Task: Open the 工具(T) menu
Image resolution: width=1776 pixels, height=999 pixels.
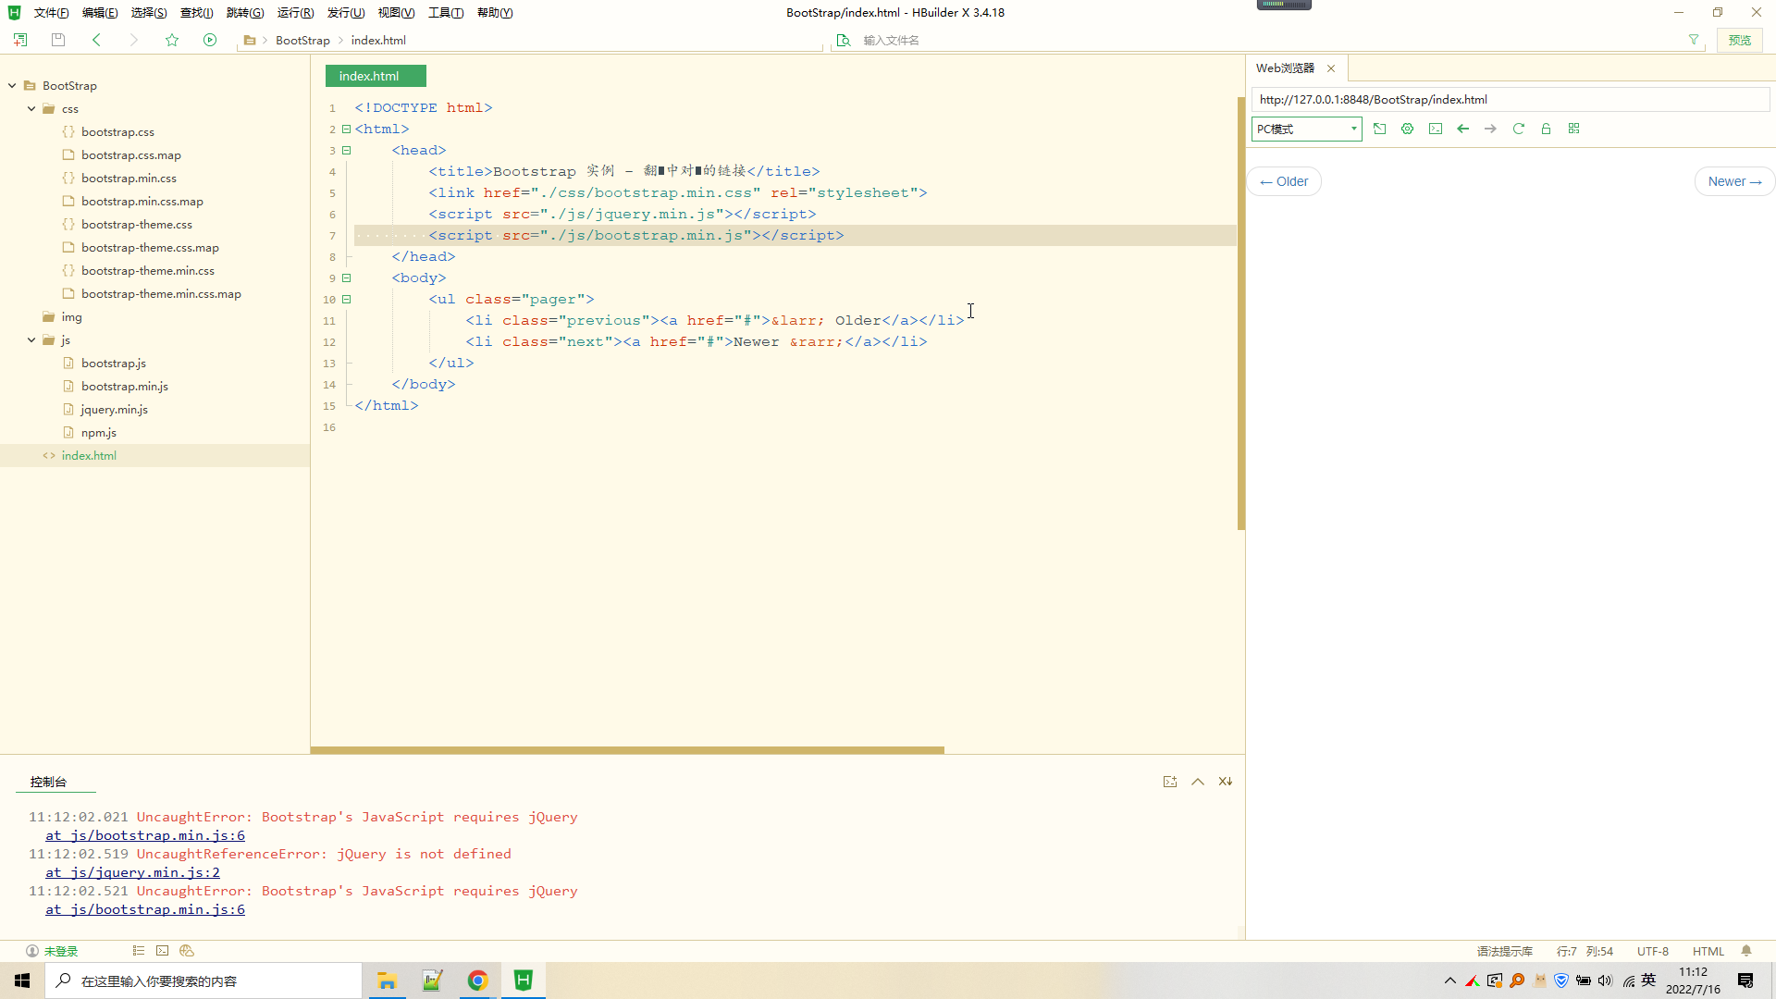Action: point(446,12)
